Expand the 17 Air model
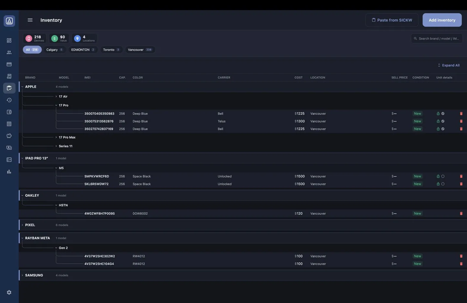Image resolution: width=467 pixels, height=303 pixels. (x=56, y=97)
